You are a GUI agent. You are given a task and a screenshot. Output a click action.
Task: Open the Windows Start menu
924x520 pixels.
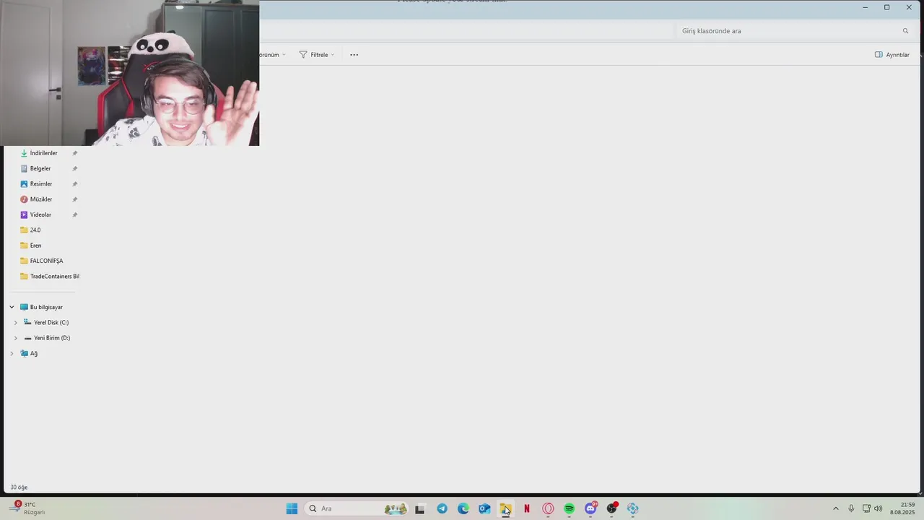(x=292, y=508)
